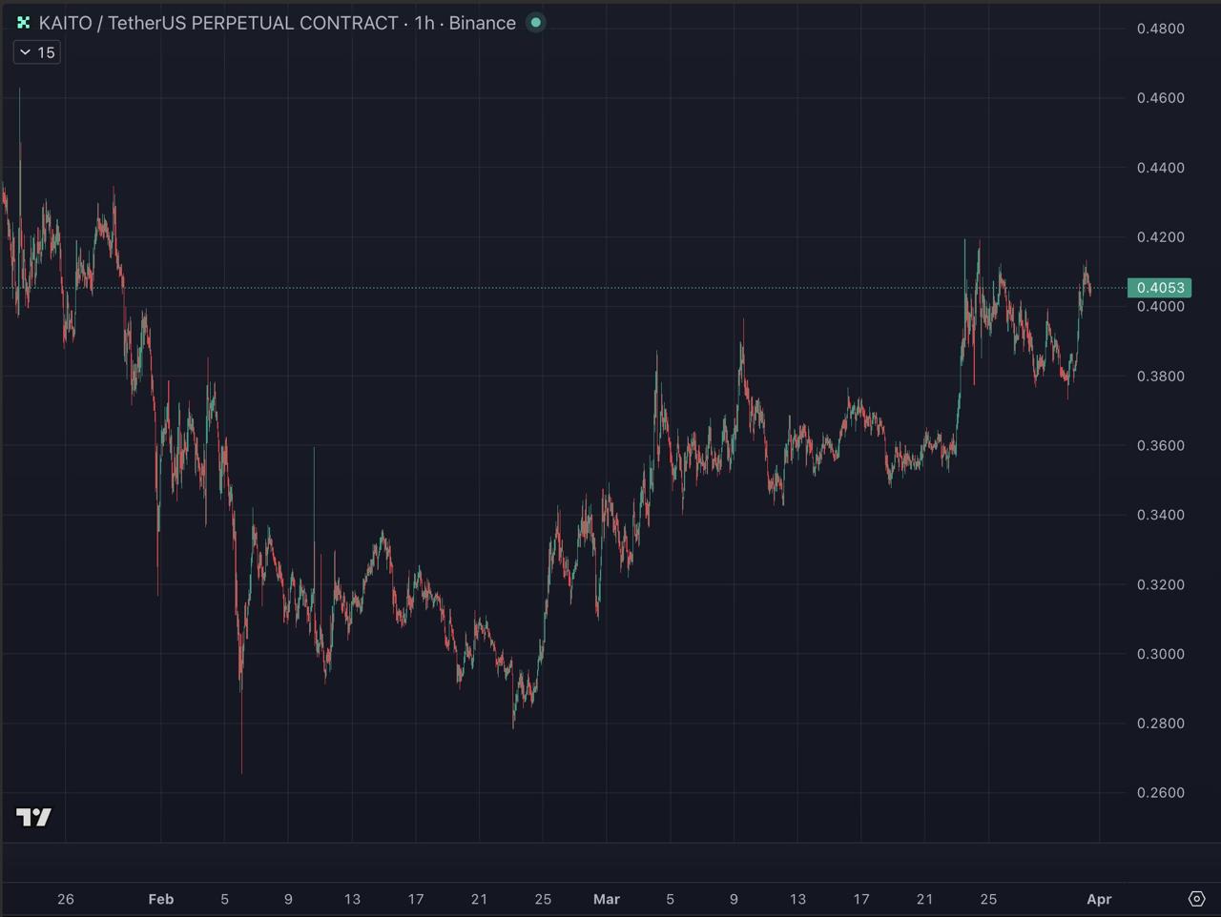Click the 0.4200 price axis label
1221x917 pixels.
coord(1161,237)
